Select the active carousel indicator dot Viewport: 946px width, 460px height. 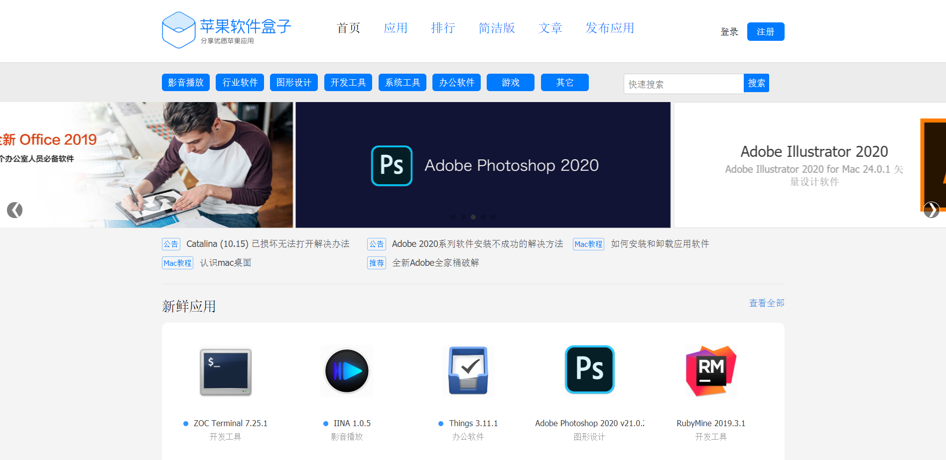[473, 217]
